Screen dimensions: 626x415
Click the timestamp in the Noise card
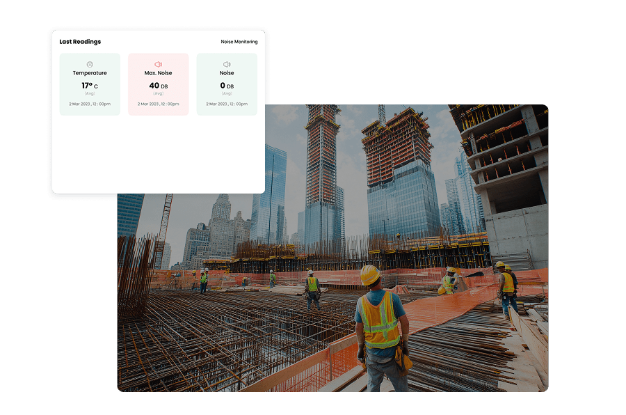point(227,104)
